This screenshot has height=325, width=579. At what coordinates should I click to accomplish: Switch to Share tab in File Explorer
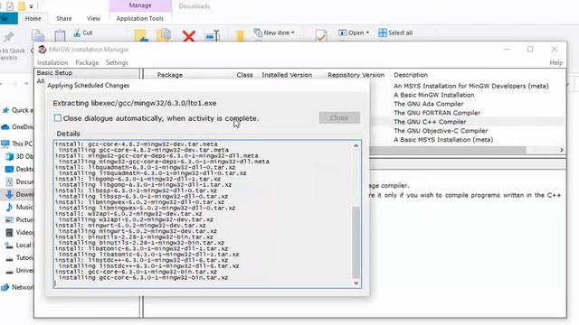[x=64, y=18]
